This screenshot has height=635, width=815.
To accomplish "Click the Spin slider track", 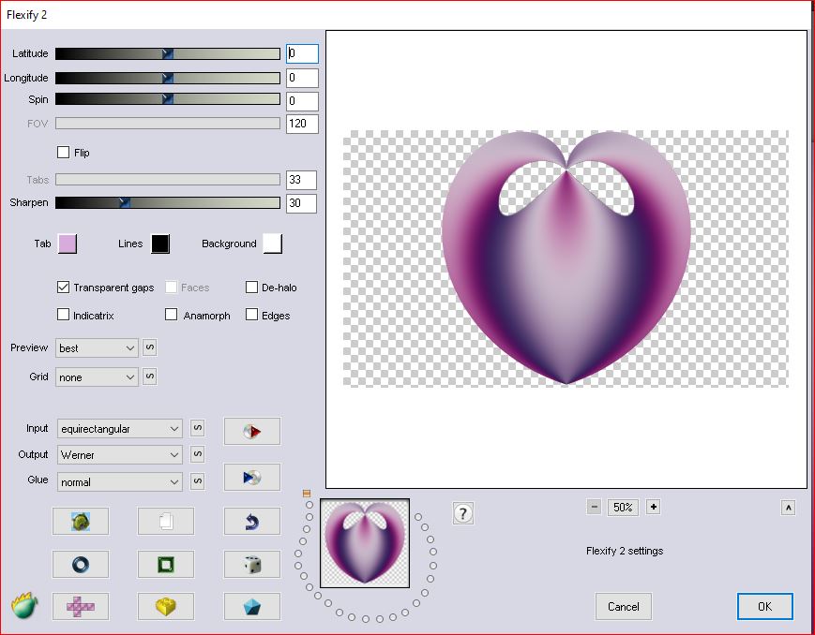I will pos(168,99).
